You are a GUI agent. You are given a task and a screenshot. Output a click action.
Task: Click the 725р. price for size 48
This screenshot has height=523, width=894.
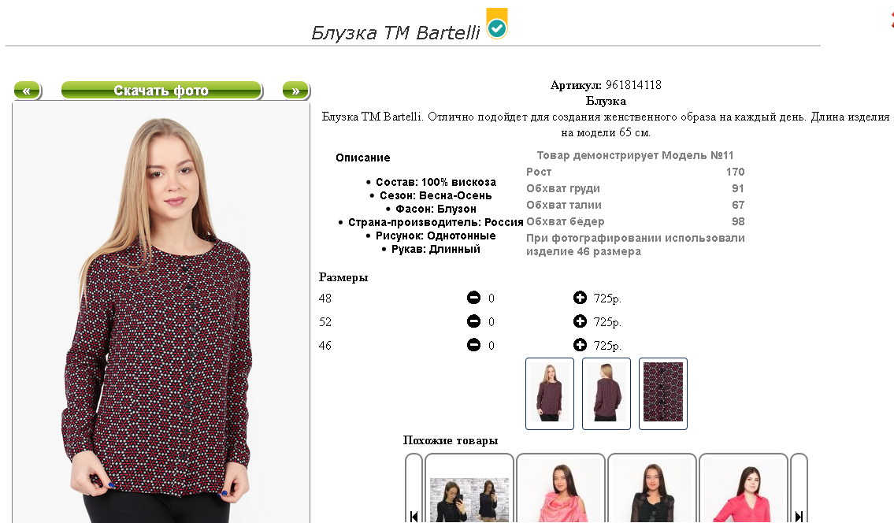pos(607,299)
